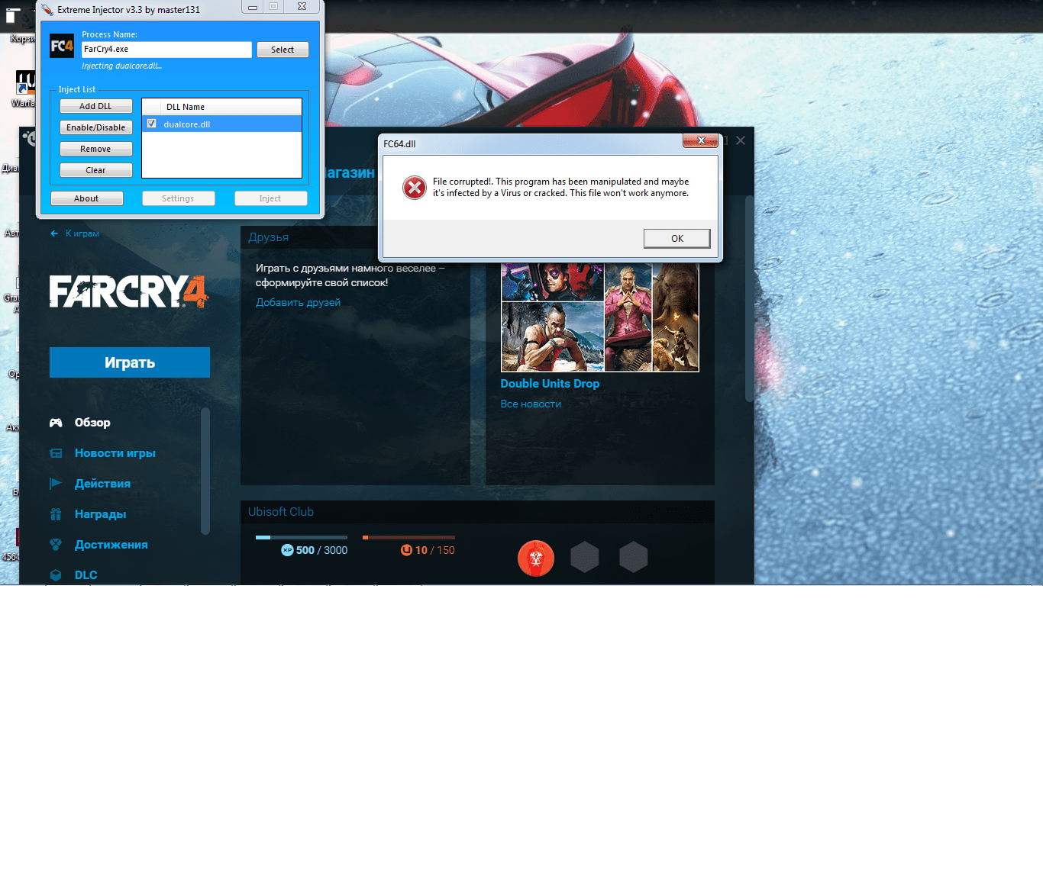1043x885 pixels.
Task: Click the red error icon in dialog
Action: [415, 187]
